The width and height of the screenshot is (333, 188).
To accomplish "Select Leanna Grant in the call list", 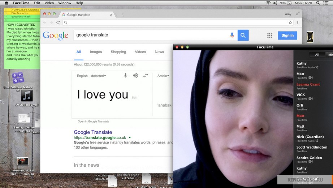I will click(308, 85).
